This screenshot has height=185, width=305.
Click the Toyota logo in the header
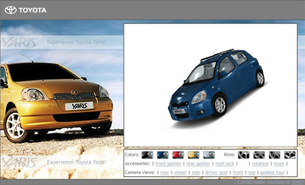(x=26, y=10)
